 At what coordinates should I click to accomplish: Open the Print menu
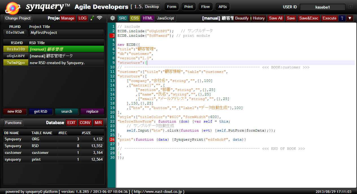(x=189, y=7)
